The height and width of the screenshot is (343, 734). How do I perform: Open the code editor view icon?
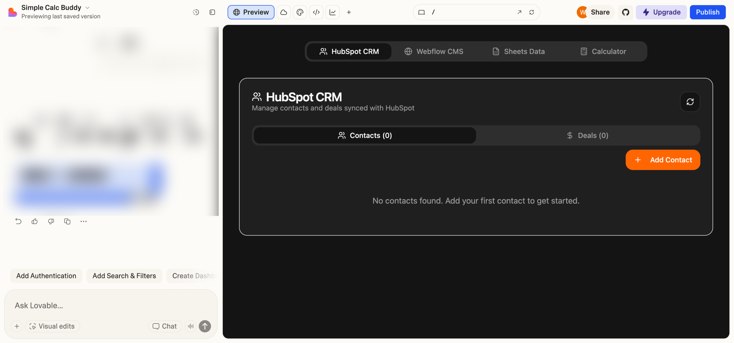(x=316, y=12)
